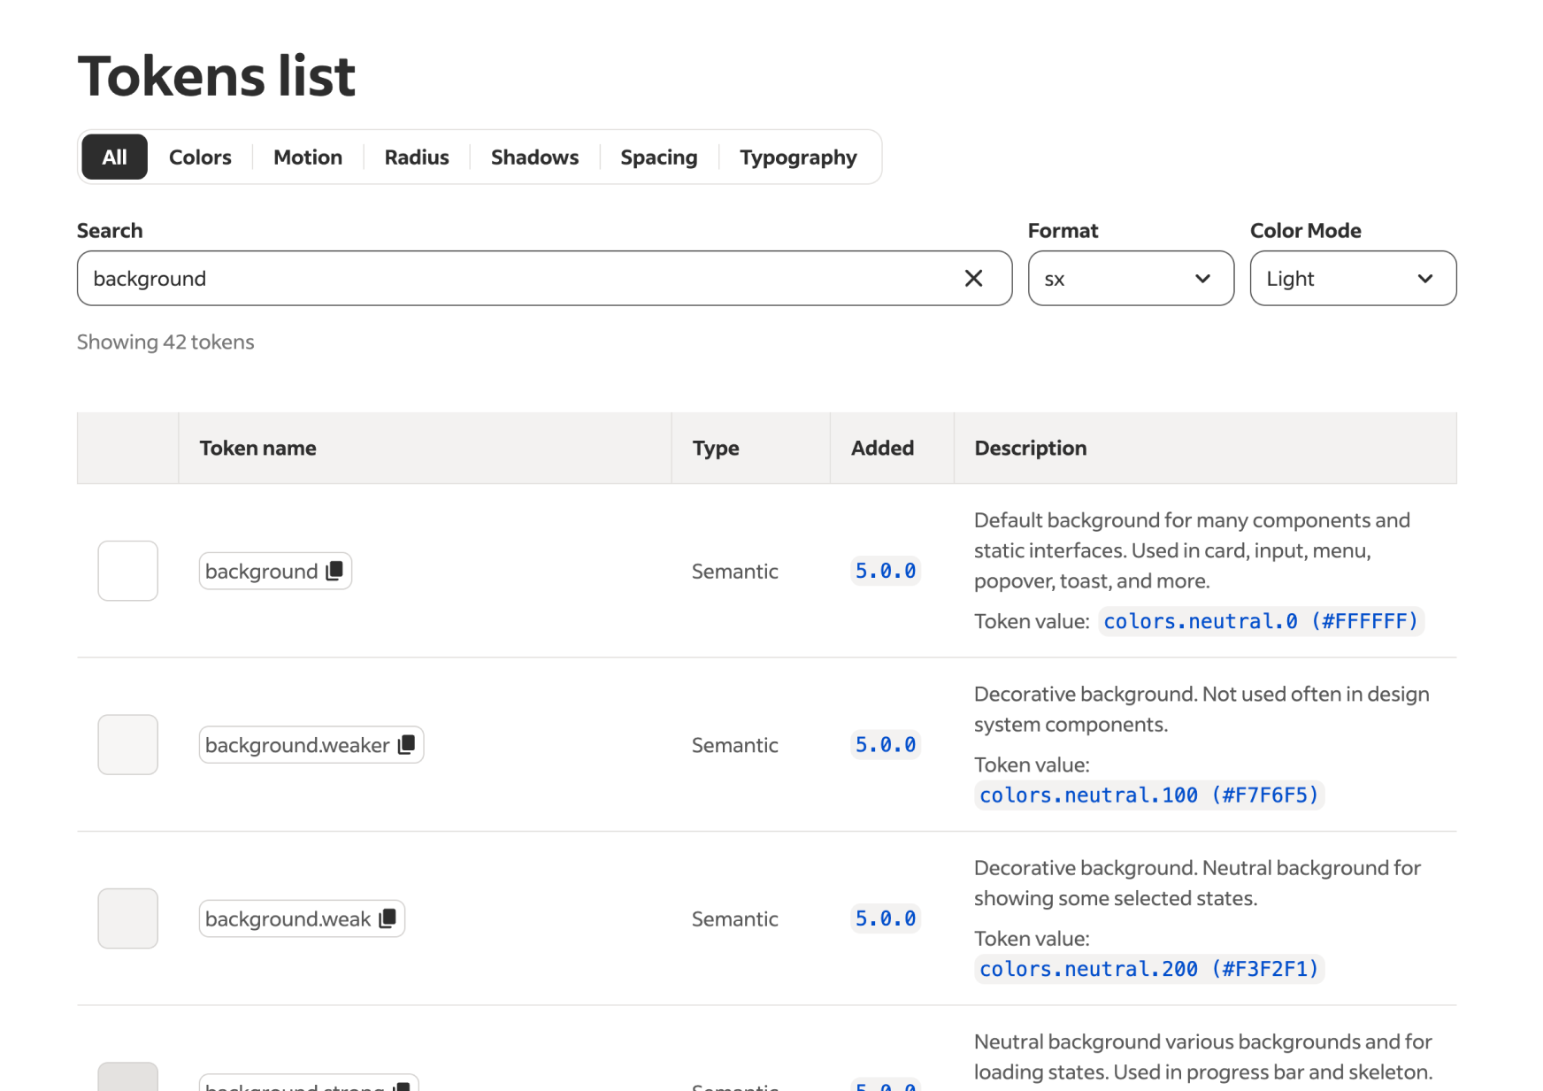Click the colors.neutral.0 (#FFFFFF) token value
1543x1091 pixels.
(x=1261, y=621)
